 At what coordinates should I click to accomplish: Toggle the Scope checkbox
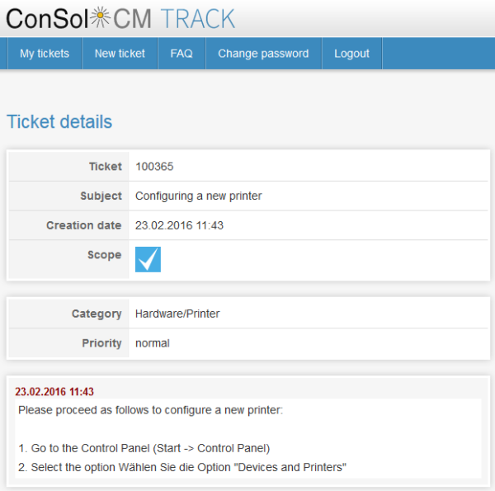pyautogui.click(x=148, y=259)
